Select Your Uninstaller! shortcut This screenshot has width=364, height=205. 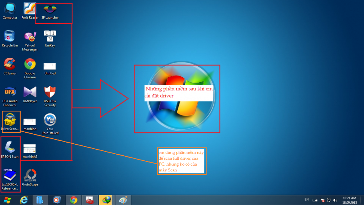click(x=50, y=124)
